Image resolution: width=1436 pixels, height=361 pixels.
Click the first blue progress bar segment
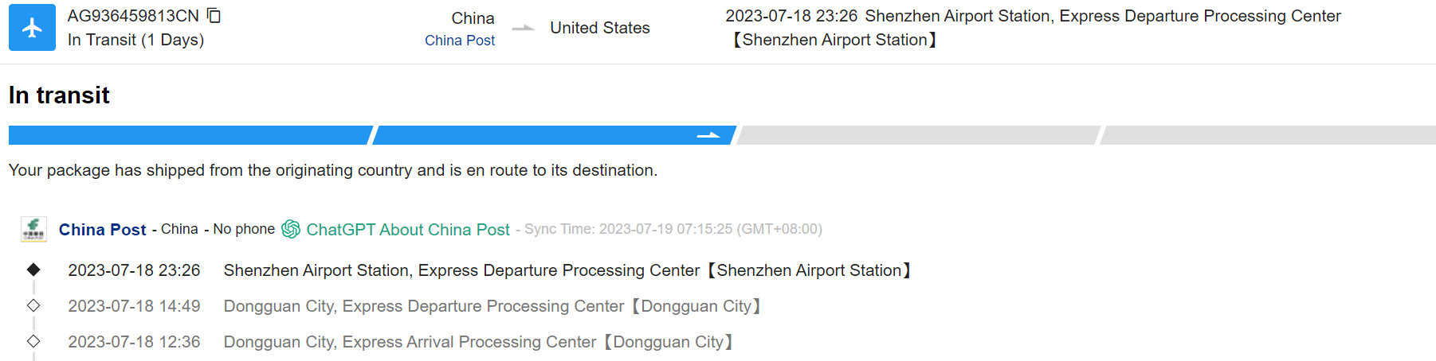tap(190, 135)
